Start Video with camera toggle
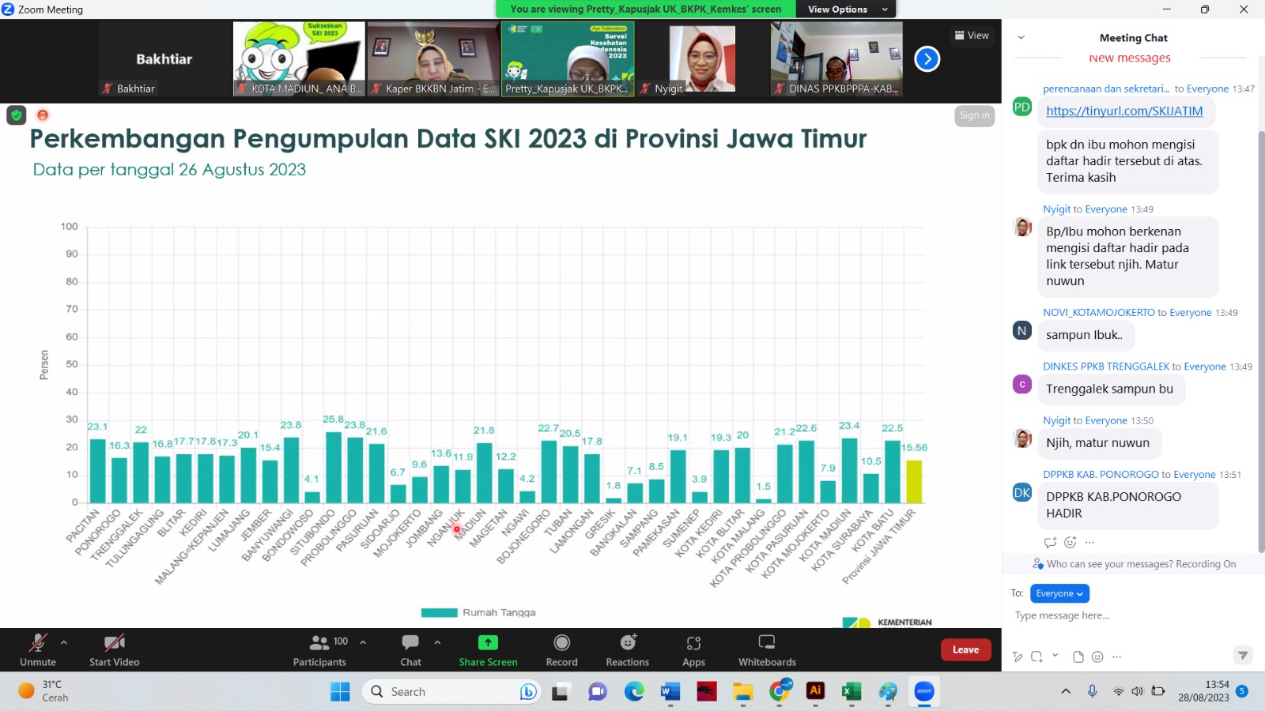The height and width of the screenshot is (711, 1265). click(x=114, y=643)
